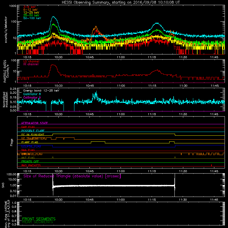Click the HI channel legend label
Screen dimensions: 228x228
(x=31, y=64)
